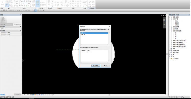This screenshot has width=191, height=99.
Task: Select the Line draw tool
Action: pyautogui.click(x=20, y=1)
